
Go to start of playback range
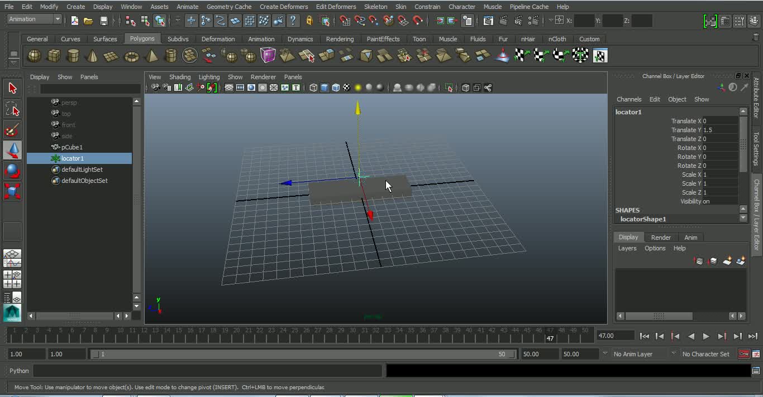(645, 336)
